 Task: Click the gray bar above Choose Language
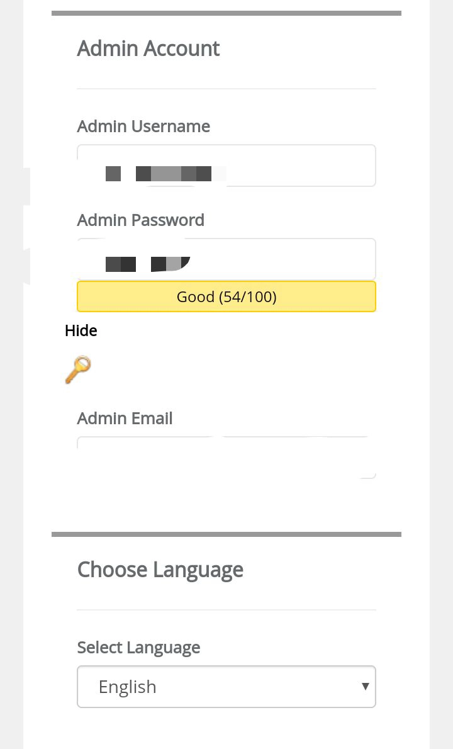(x=226, y=534)
